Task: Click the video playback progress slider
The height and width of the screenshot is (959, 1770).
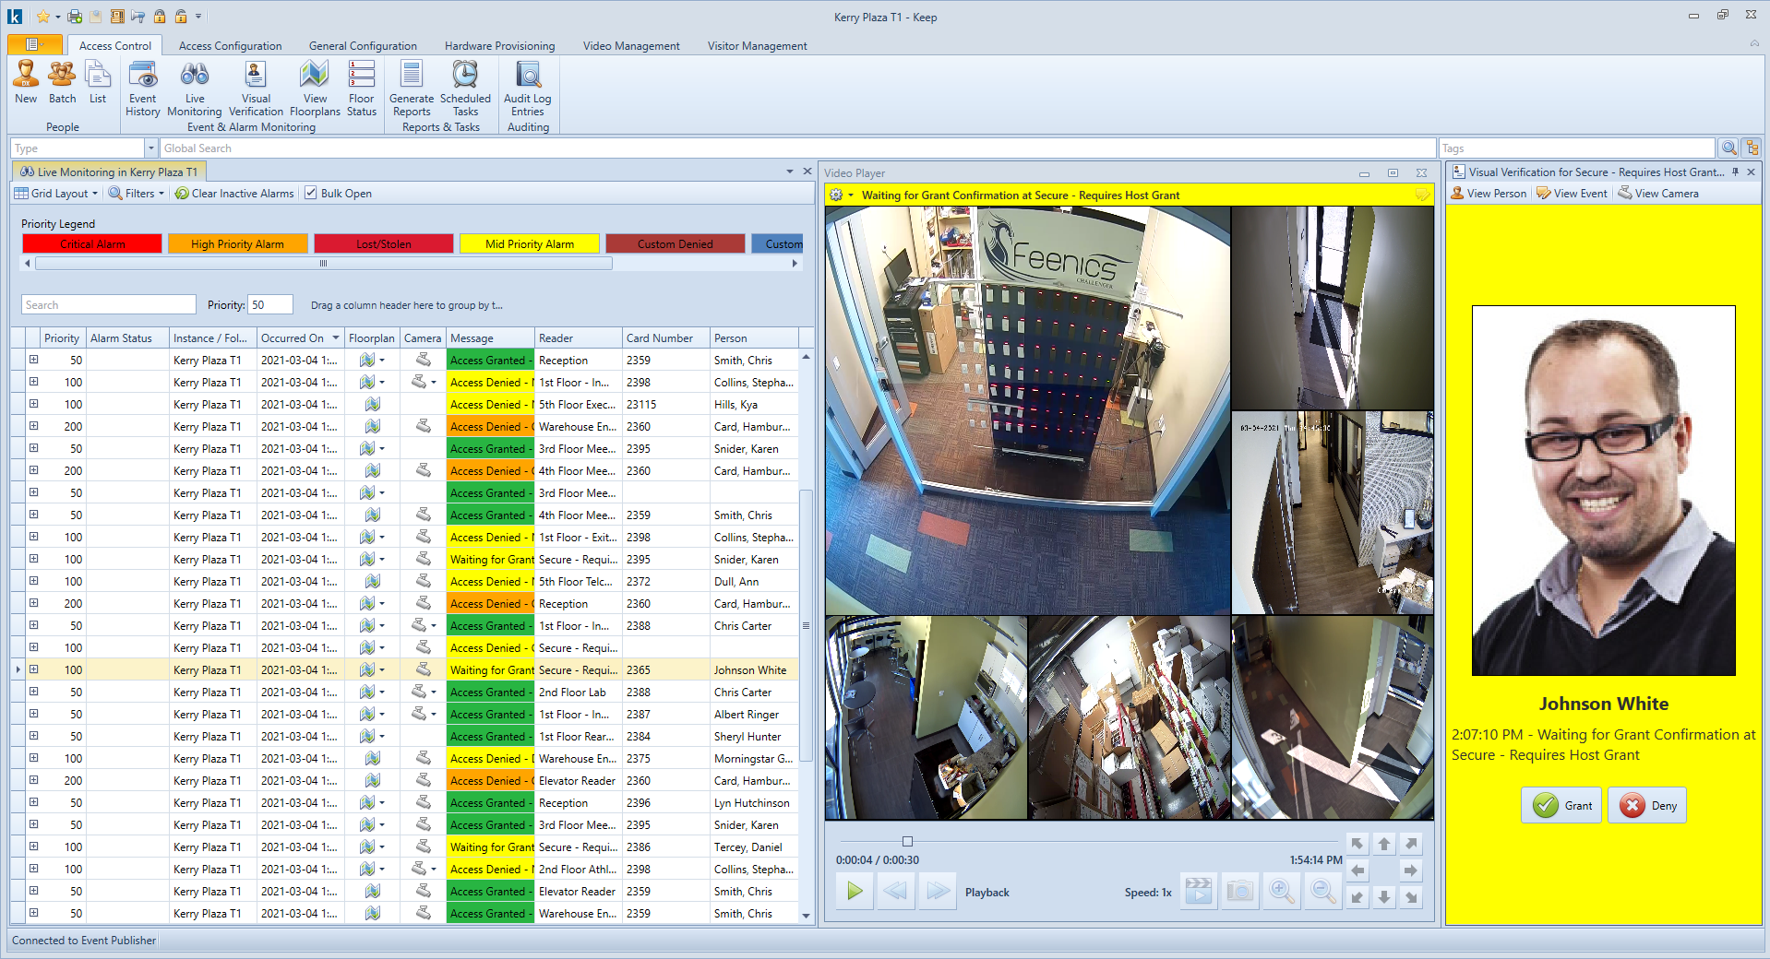Action: [x=907, y=841]
